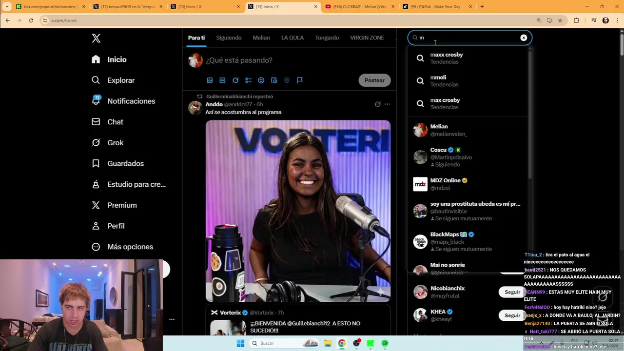Add a GIF to the post
This screenshot has width=624, height=351.
222,80
